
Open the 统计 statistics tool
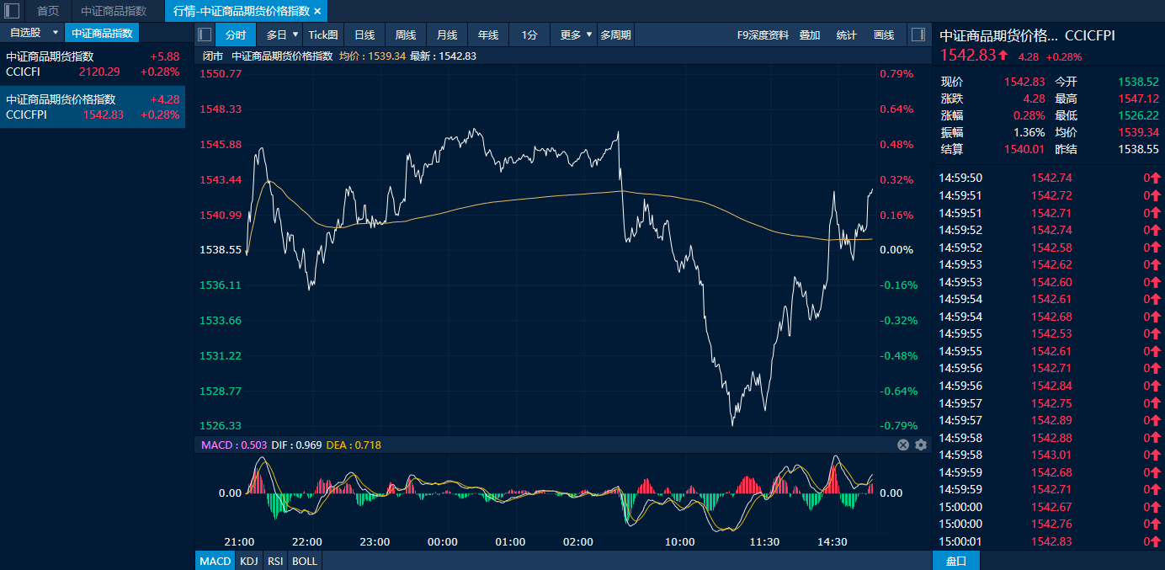click(847, 35)
